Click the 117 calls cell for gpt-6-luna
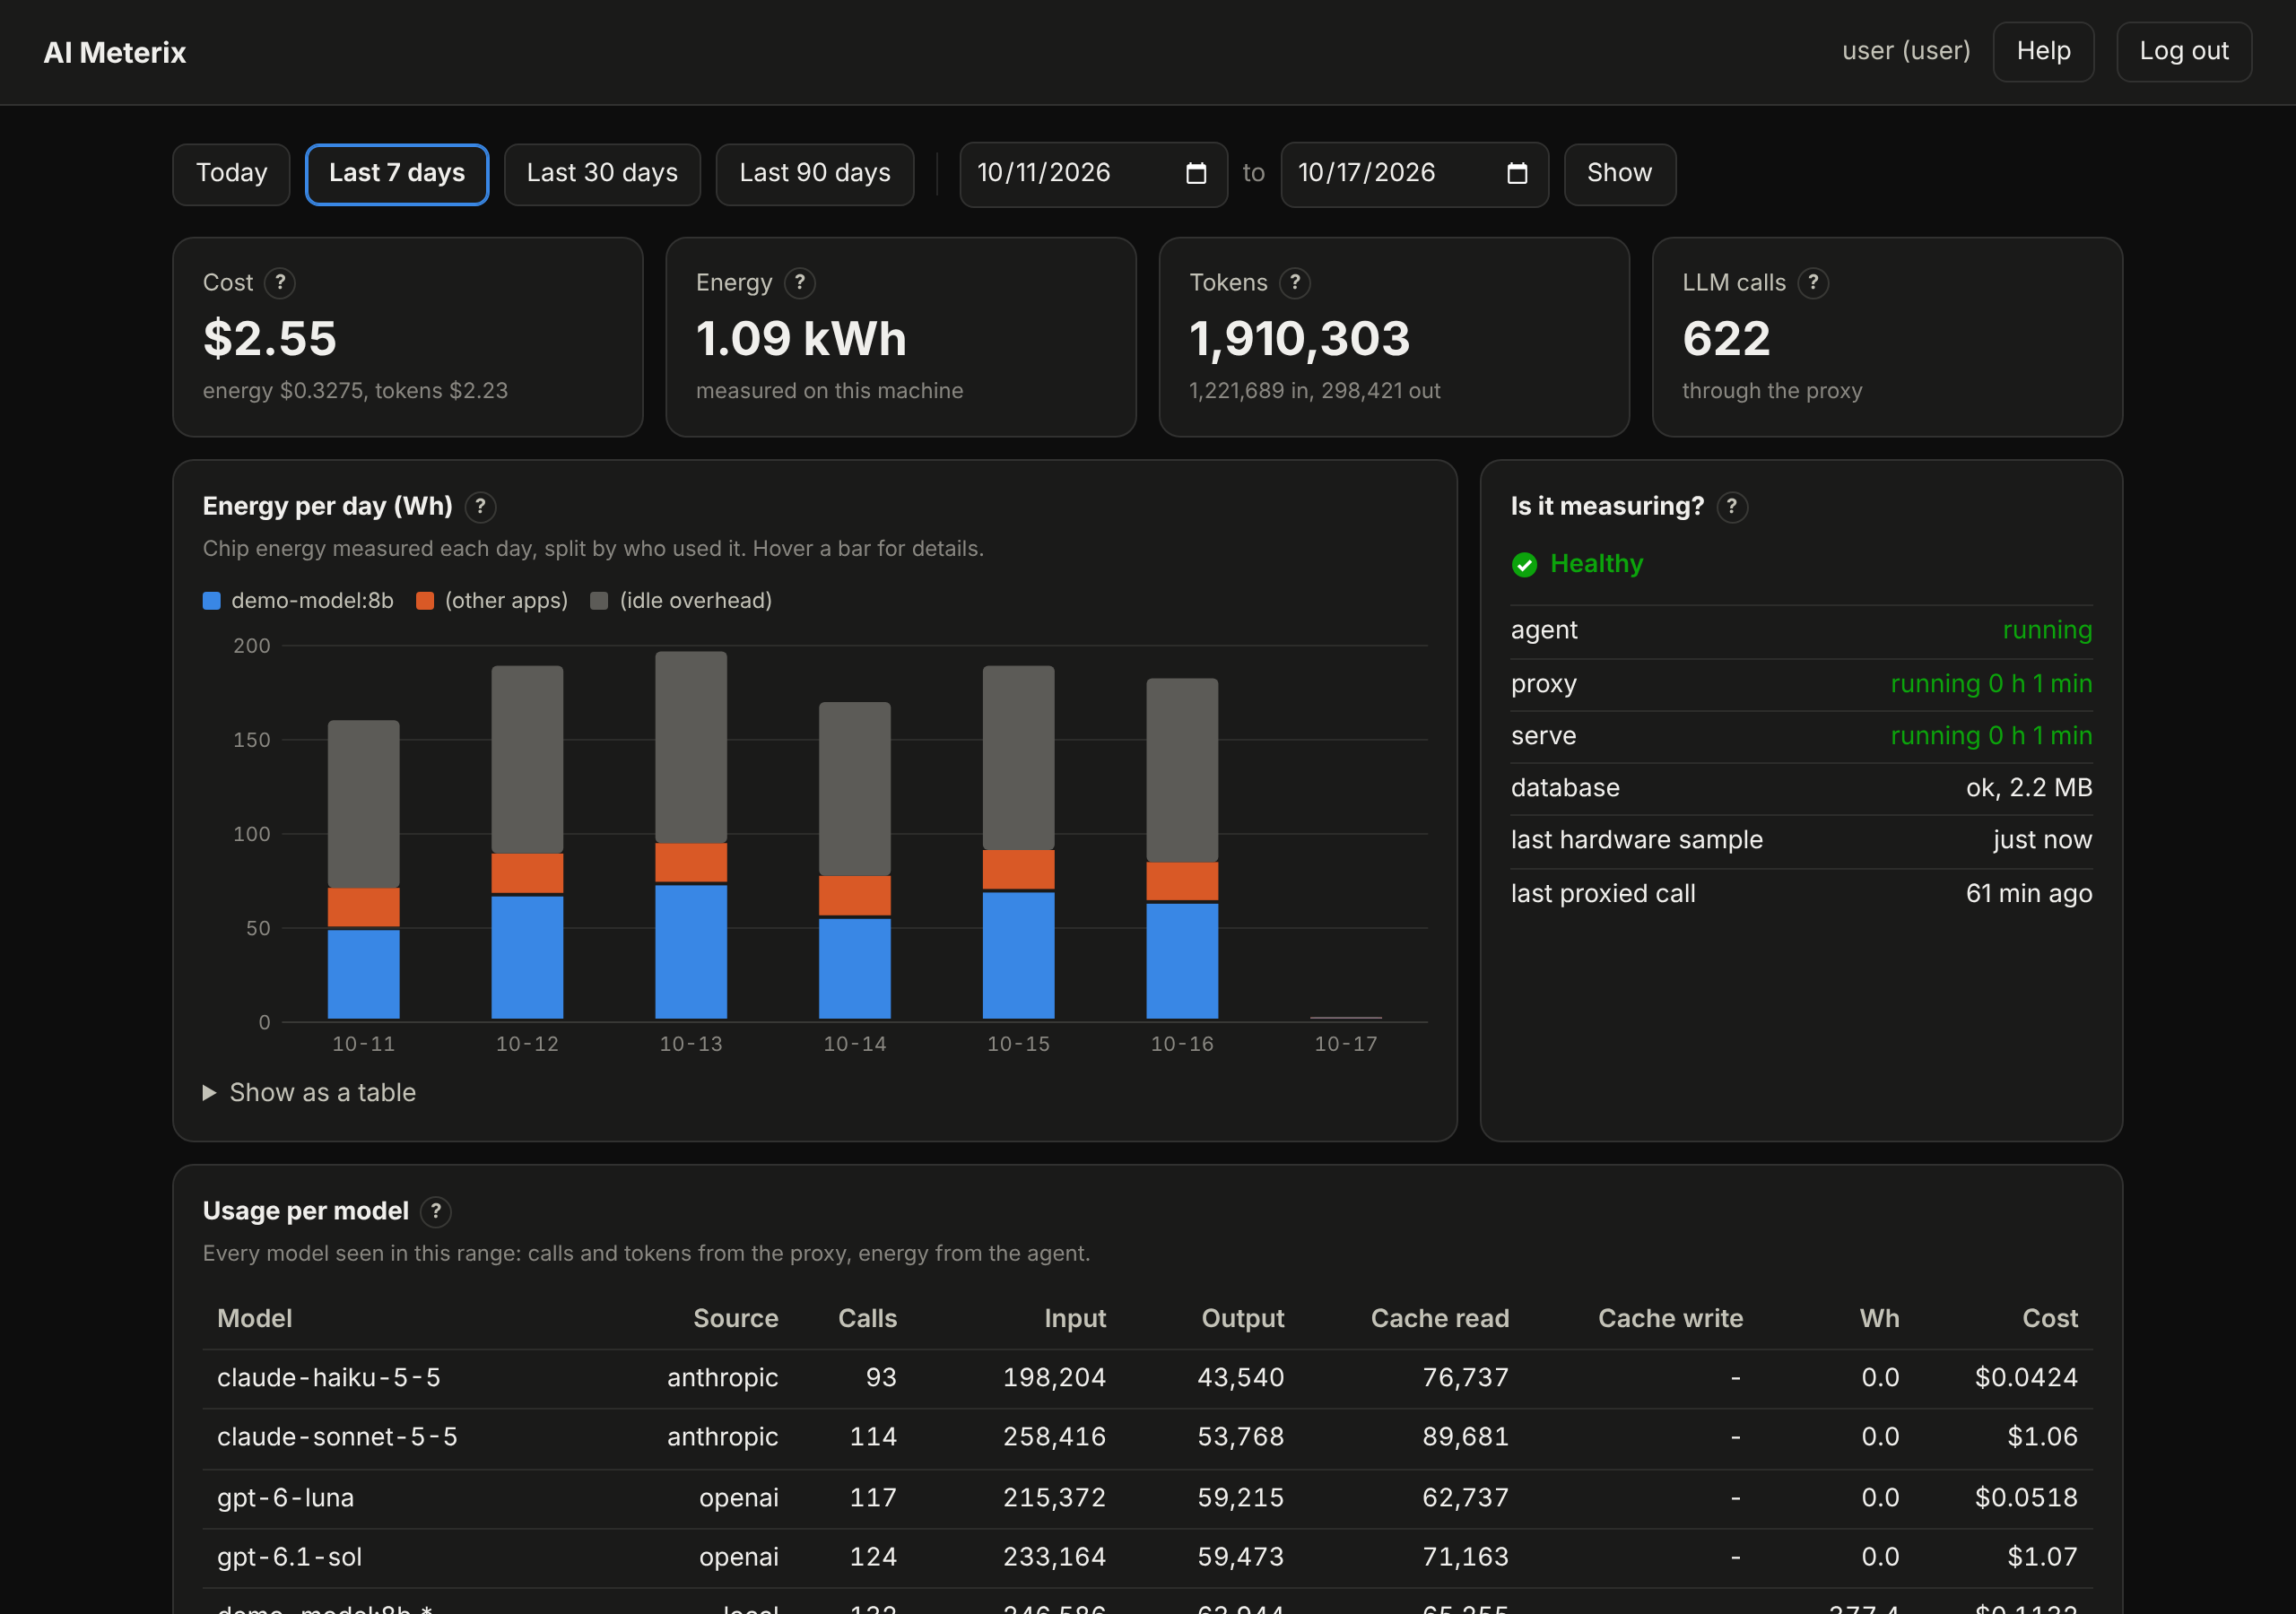Image resolution: width=2296 pixels, height=1614 pixels. pyautogui.click(x=873, y=1498)
